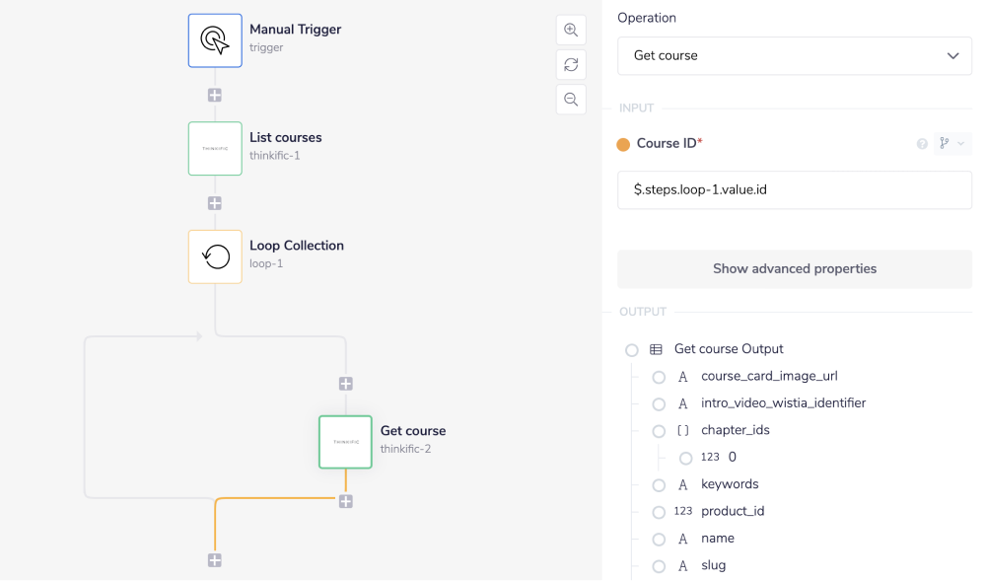Click the orange dot beside Course ID
The width and height of the screenshot is (986, 581).
[x=623, y=145]
